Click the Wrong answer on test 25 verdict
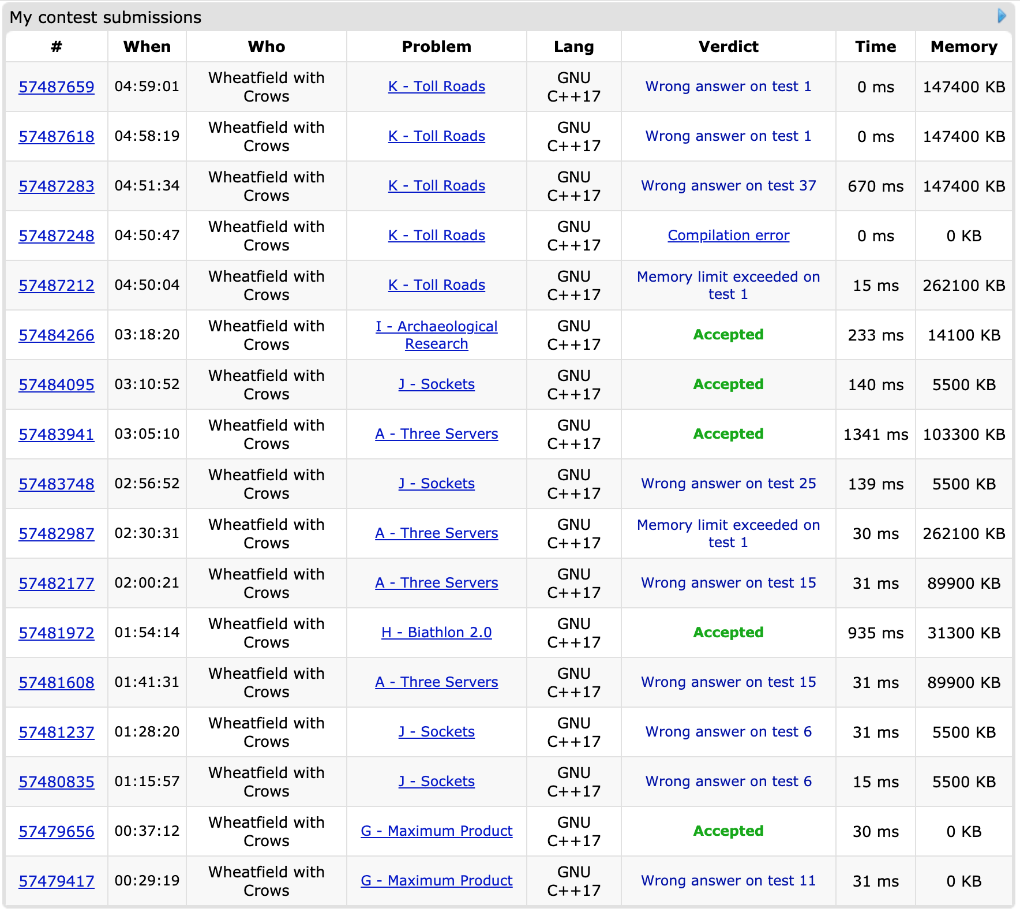Viewport: 1020px width, 912px height. click(x=728, y=484)
